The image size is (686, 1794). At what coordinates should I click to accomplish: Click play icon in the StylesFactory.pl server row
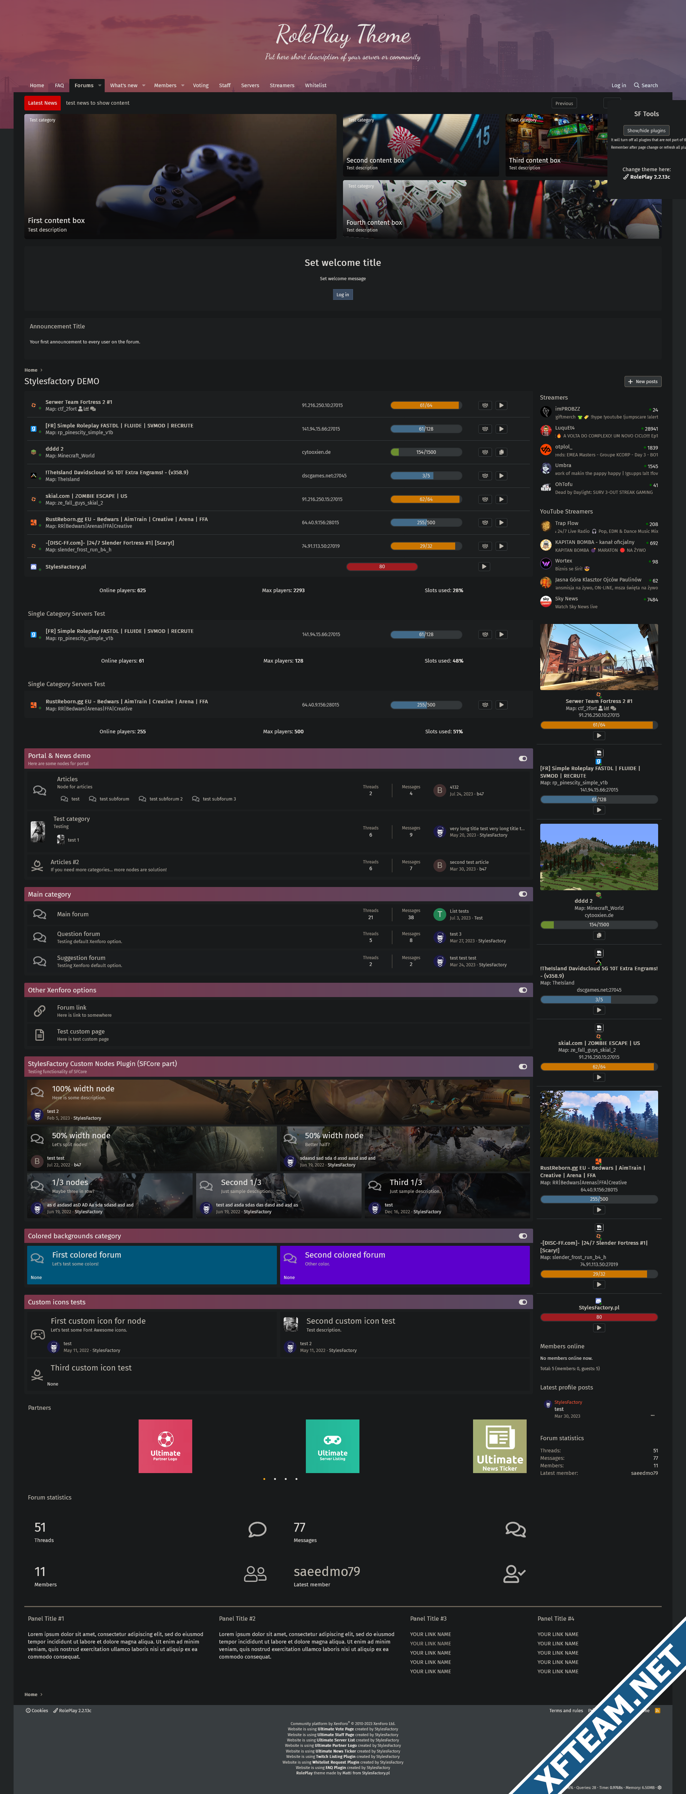[x=484, y=567]
